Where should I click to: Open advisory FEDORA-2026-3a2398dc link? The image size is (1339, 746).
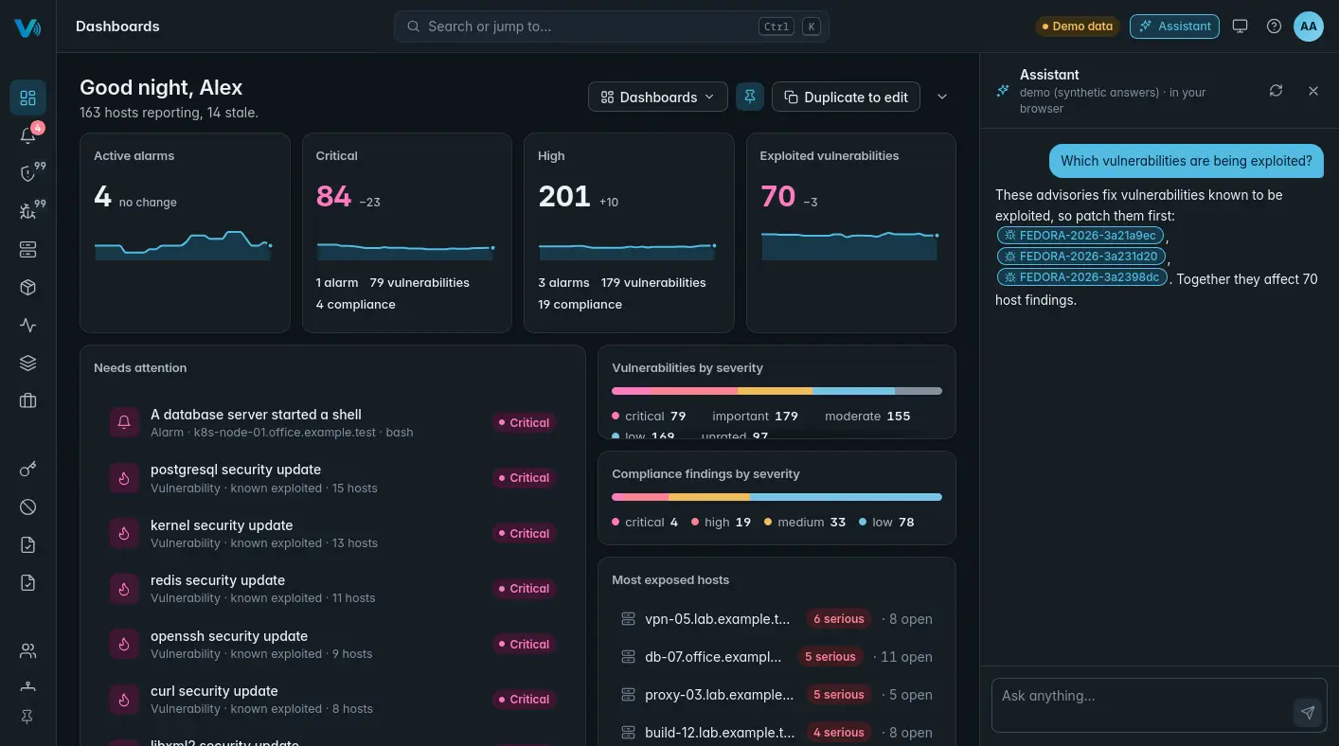pyautogui.click(x=1081, y=277)
